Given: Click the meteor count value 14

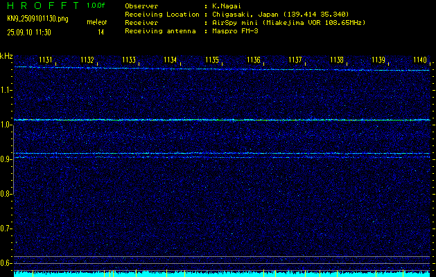Looking at the screenshot, I should [101, 33].
